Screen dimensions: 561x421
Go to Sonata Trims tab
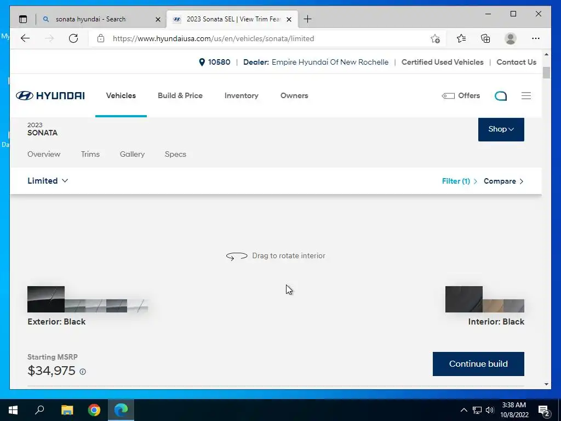90,154
